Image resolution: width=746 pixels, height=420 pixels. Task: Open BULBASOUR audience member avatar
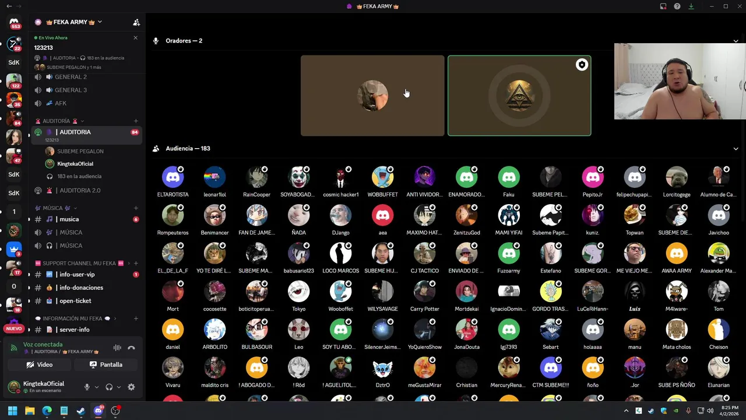coord(256,330)
